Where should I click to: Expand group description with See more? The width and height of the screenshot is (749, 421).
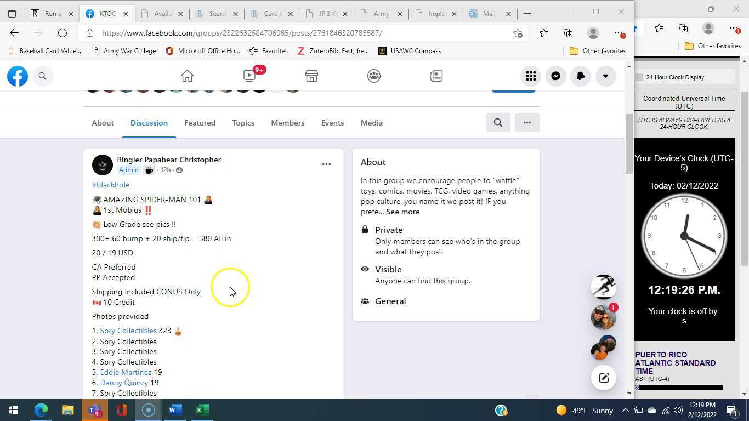(402, 212)
